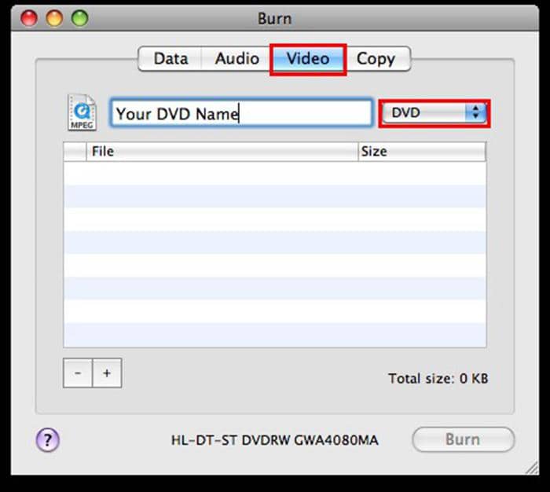Click the window resize grip handle
Image resolution: width=550 pixels, height=492 pixels.
(532, 468)
